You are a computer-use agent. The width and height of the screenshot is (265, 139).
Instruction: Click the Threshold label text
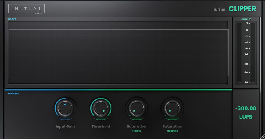click(101, 126)
